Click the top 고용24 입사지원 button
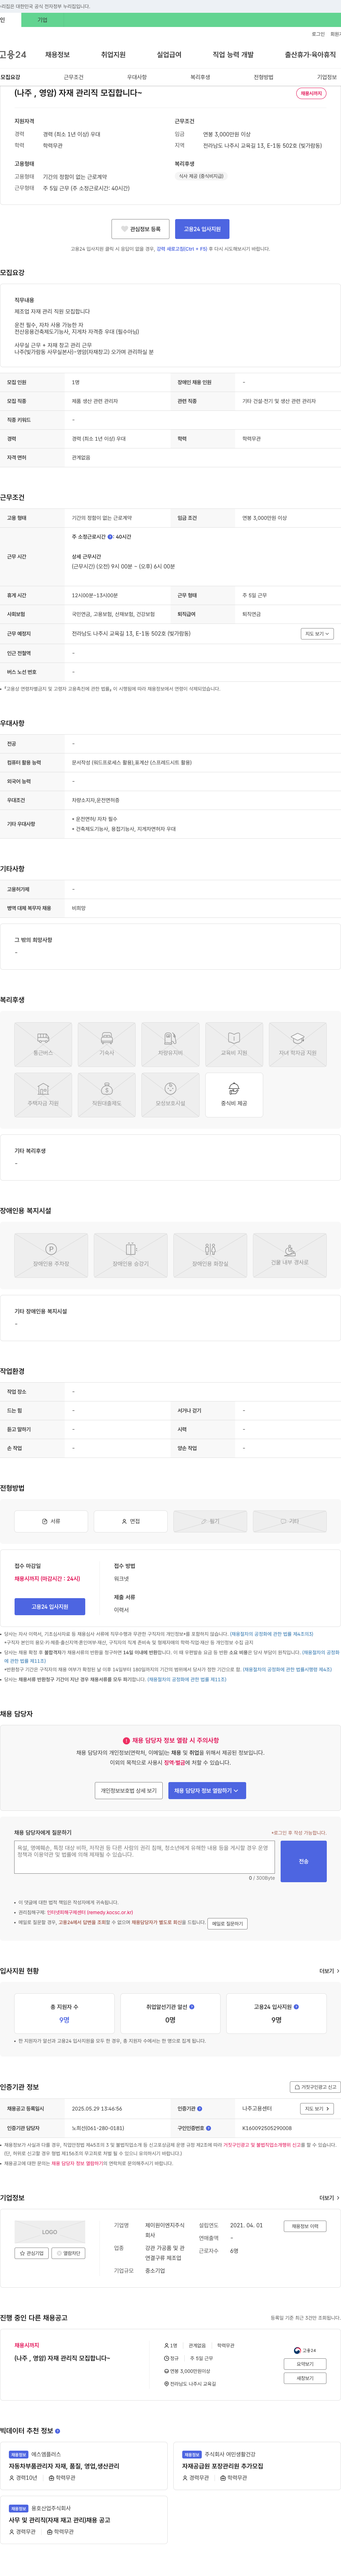The width and height of the screenshot is (341, 2576). tap(203, 229)
